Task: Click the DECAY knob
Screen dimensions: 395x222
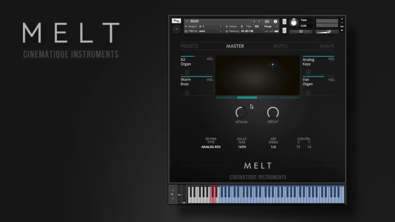Action: click(273, 113)
